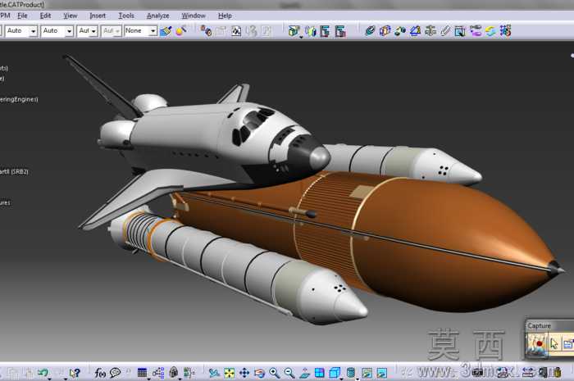Select the Rotate view icon
Viewport: 574px width, 381px height.
[x=259, y=373]
